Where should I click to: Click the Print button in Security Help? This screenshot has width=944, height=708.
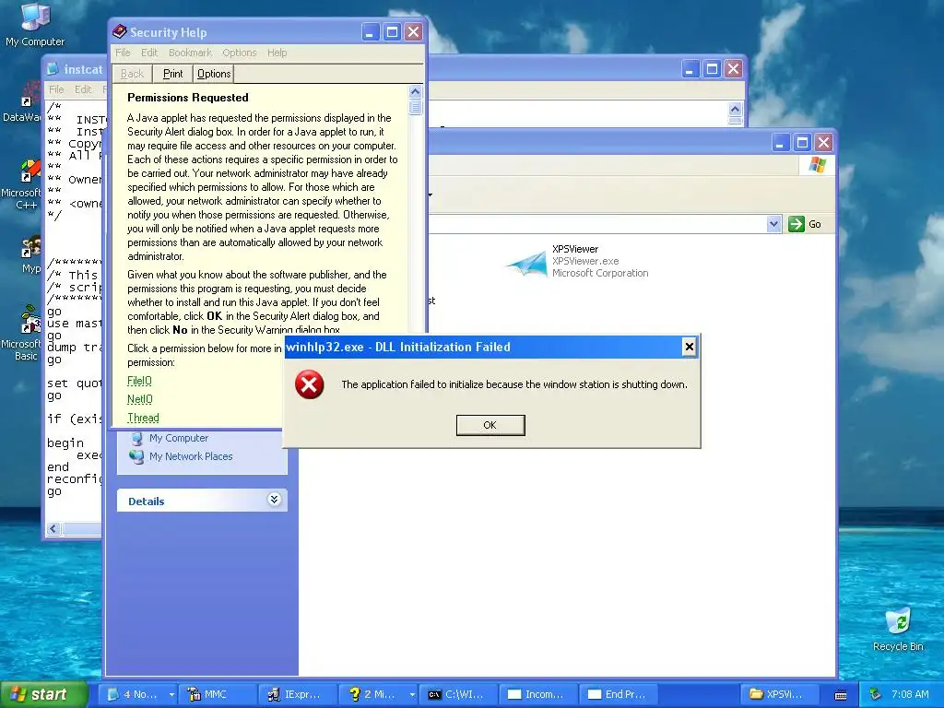tap(172, 74)
